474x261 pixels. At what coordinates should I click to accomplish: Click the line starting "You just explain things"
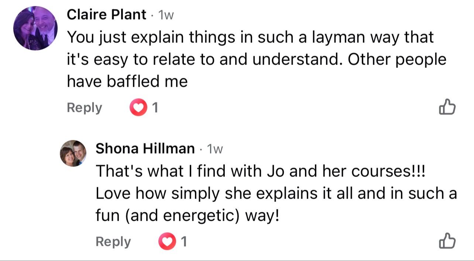tap(250, 37)
